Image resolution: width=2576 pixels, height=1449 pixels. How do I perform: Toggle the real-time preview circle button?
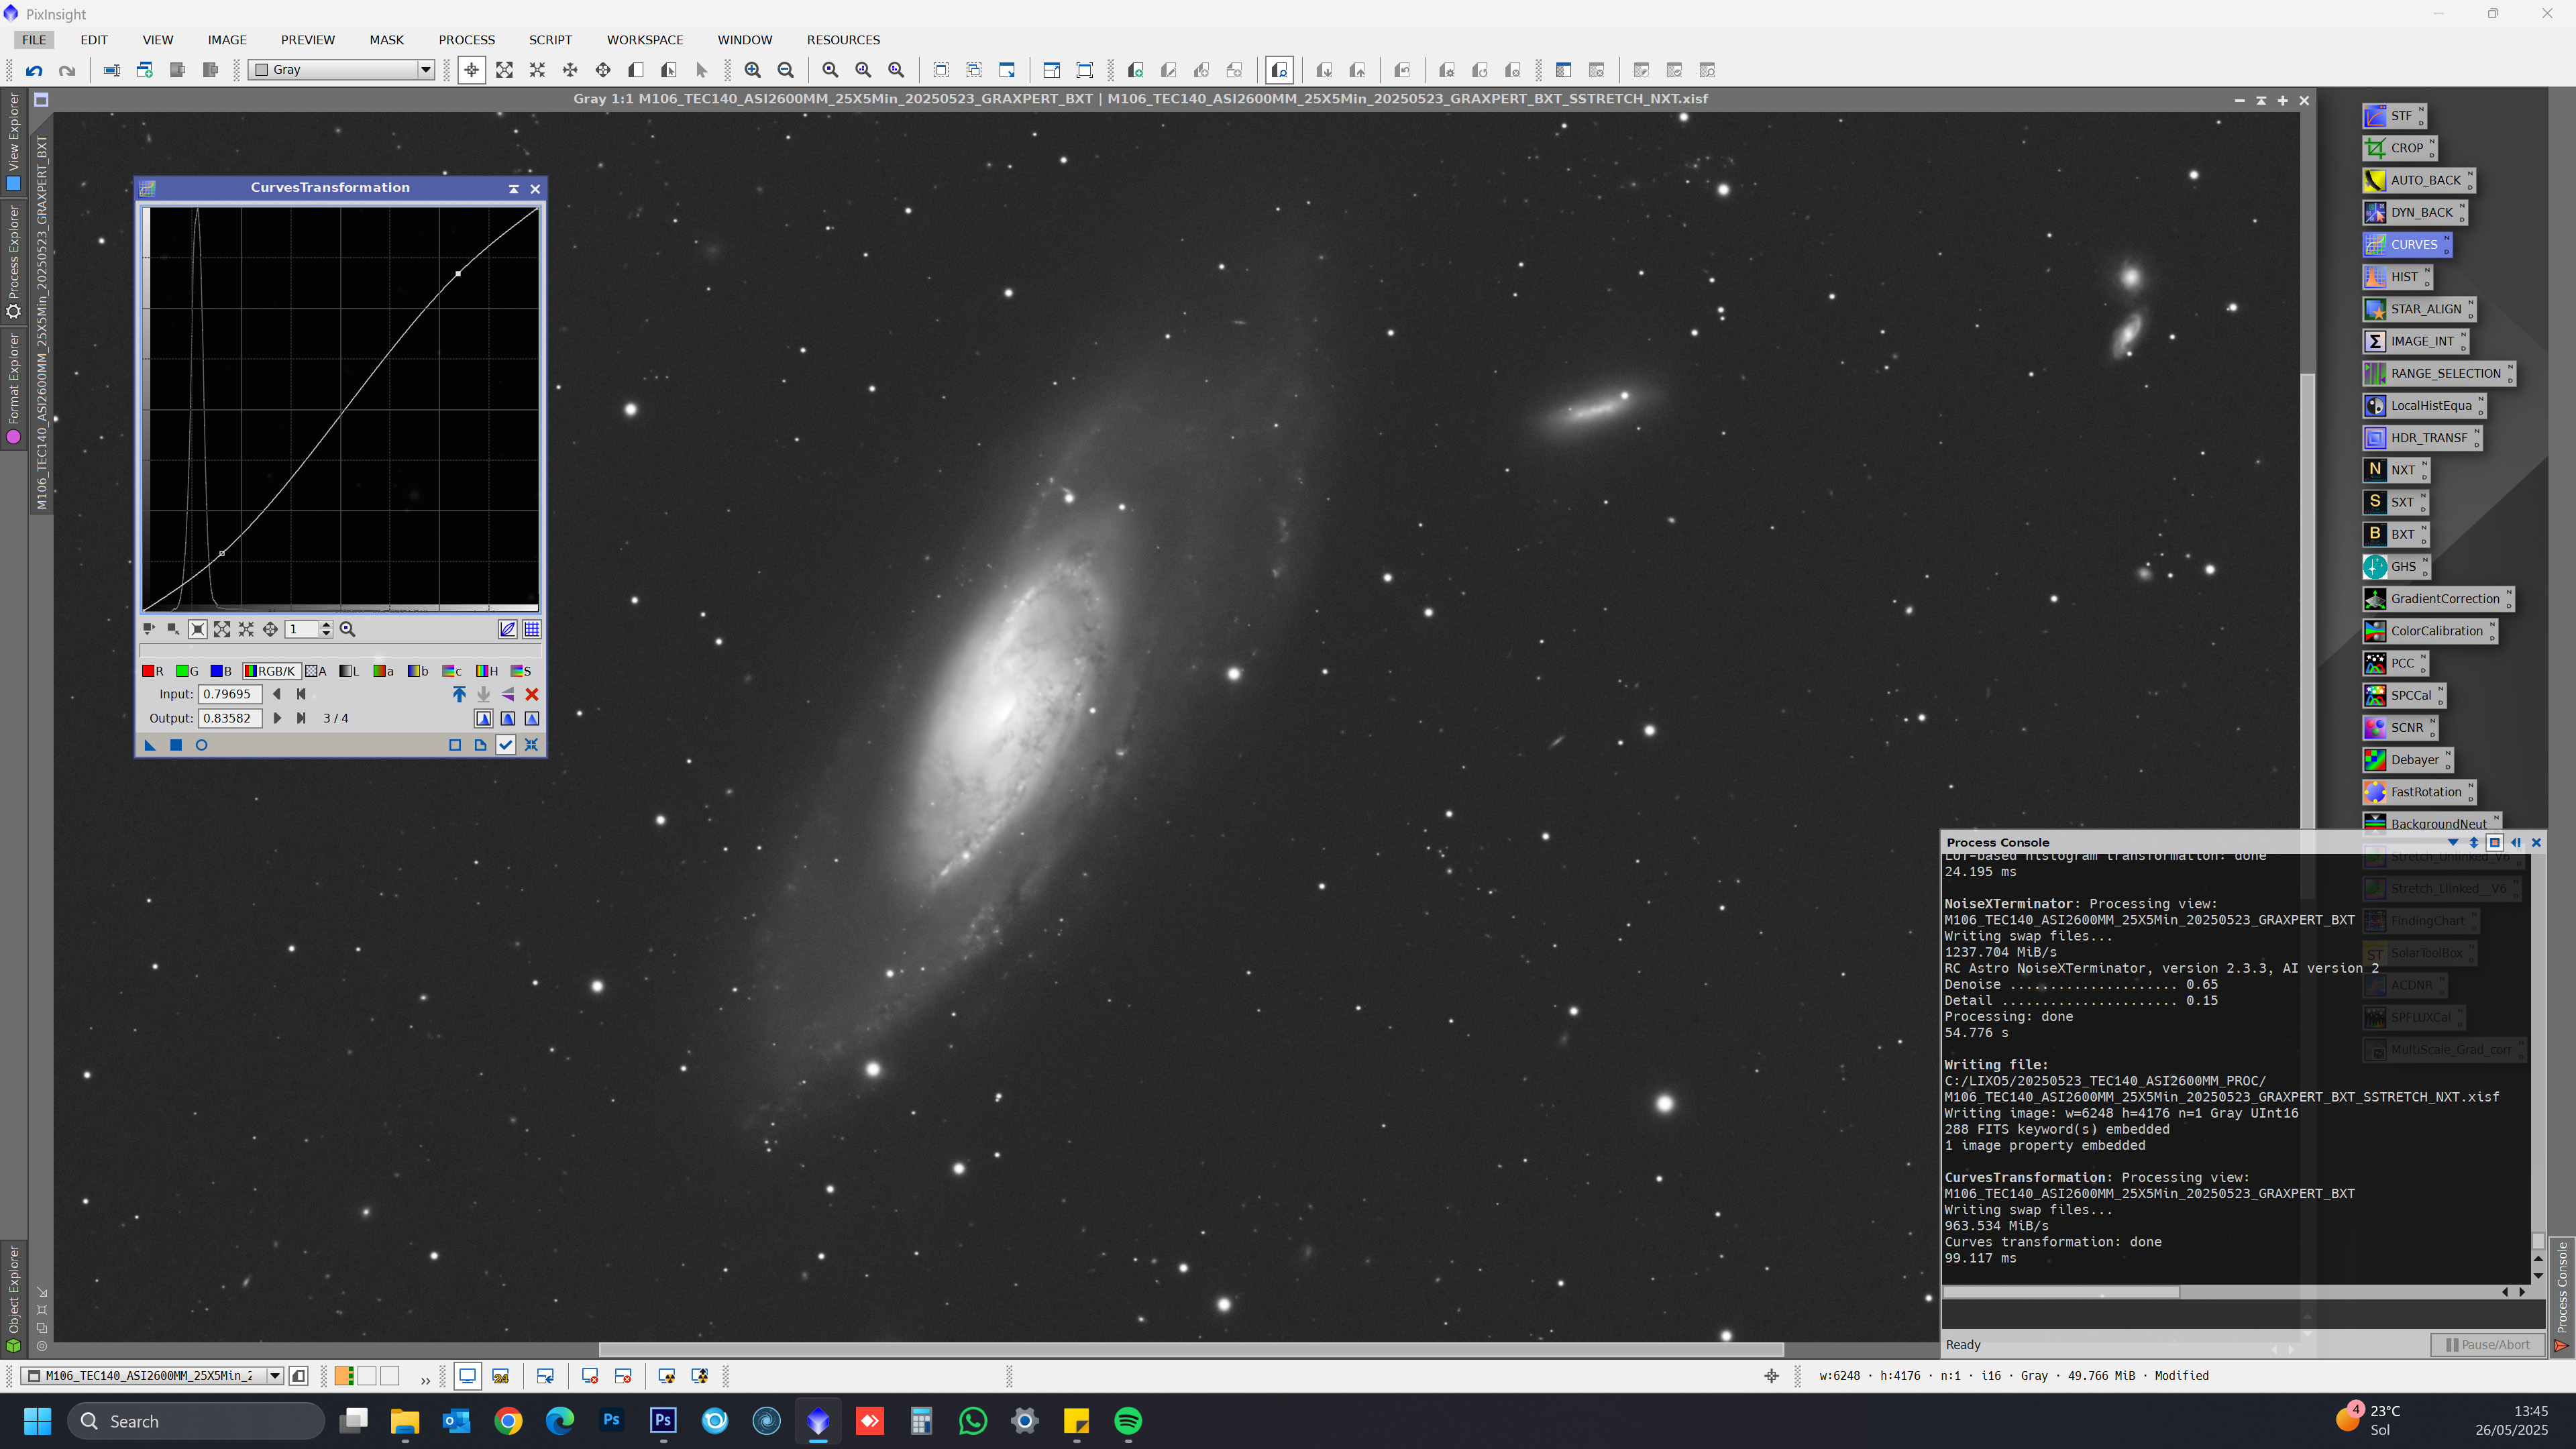point(201,745)
